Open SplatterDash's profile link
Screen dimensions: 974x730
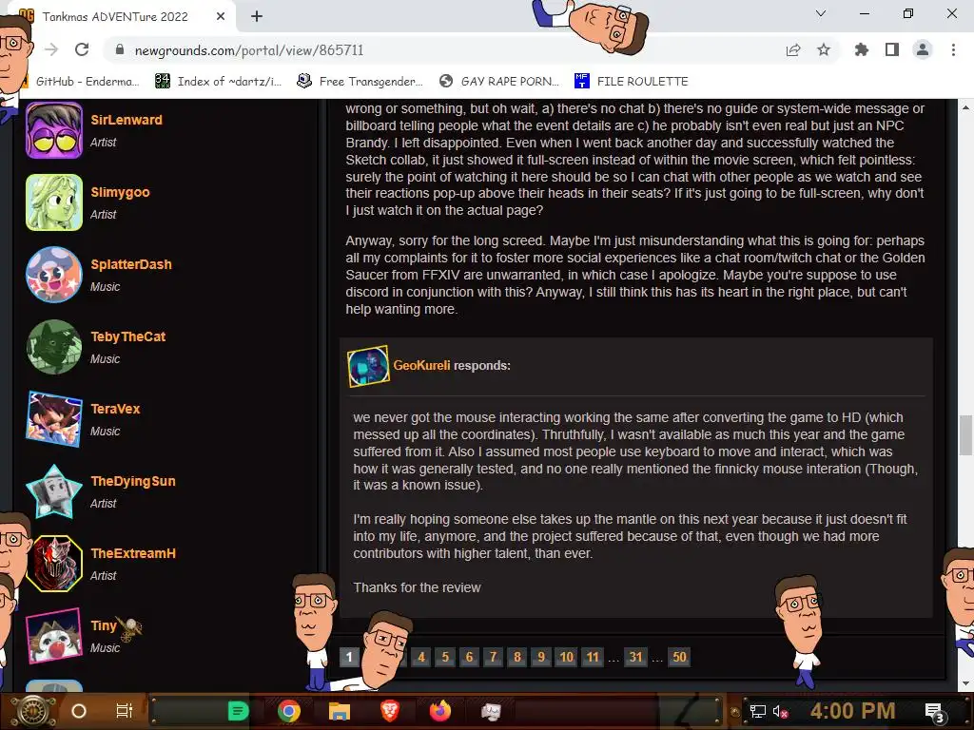[x=131, y=264]
